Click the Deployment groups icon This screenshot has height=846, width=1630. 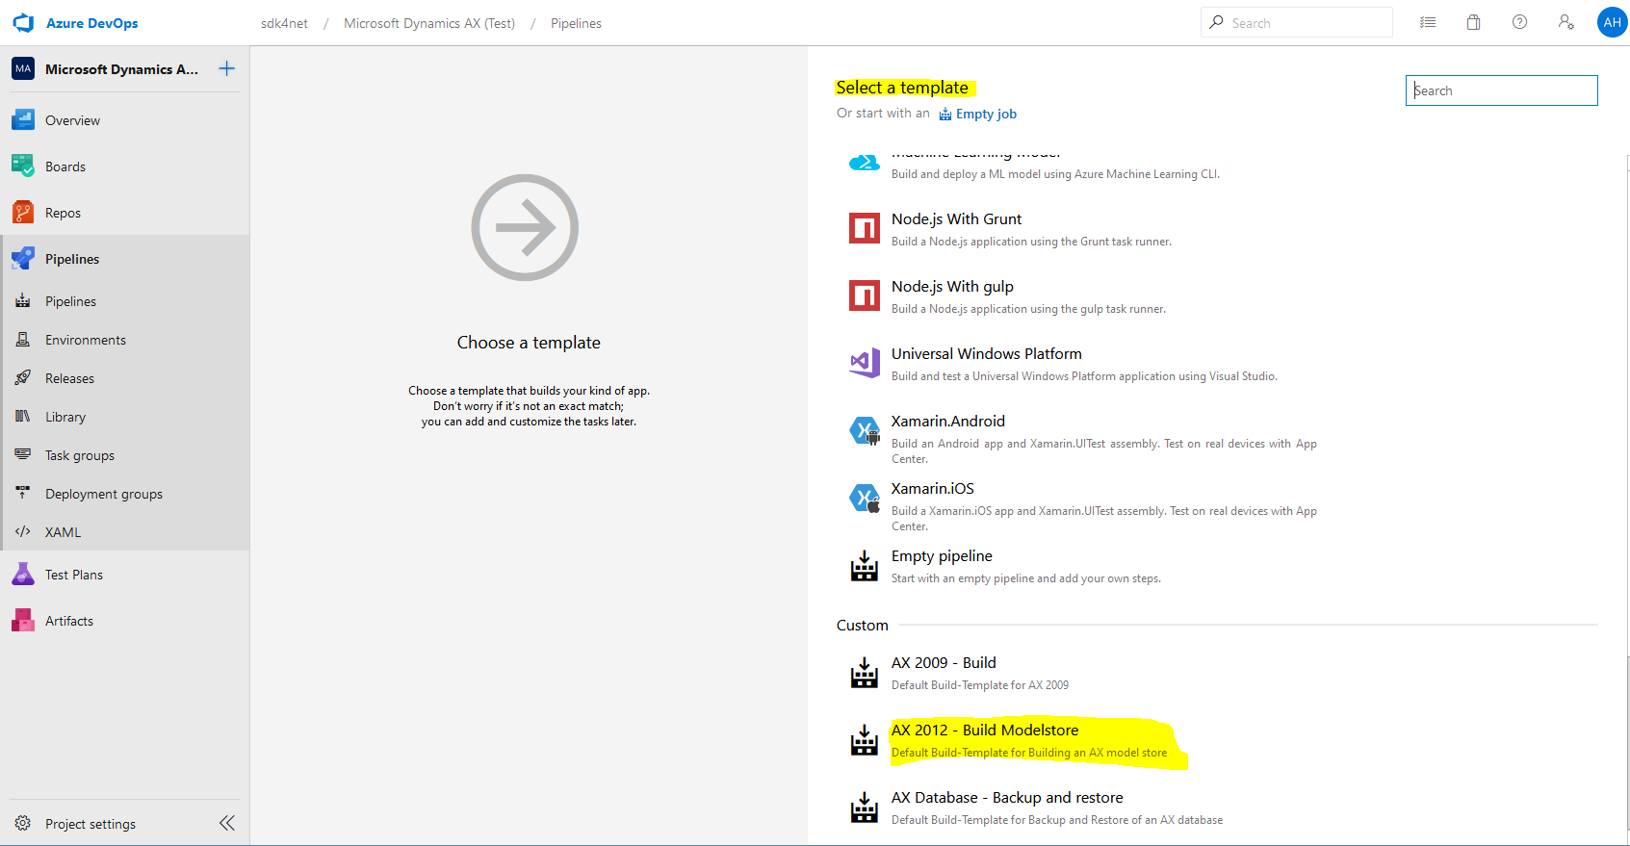tap(23, 493)
